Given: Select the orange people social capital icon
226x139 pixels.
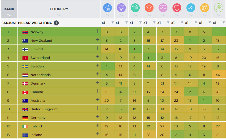Looking at the screenshot, I should click(205, 8).
